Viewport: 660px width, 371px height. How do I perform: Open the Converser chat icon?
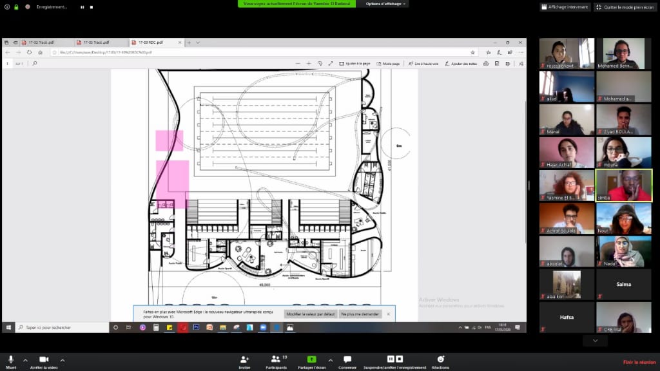pyautogui.click(x=347, y=359)
